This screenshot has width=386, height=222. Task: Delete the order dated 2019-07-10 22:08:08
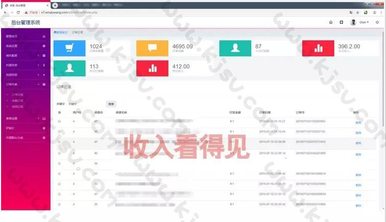tap(358, 143)
